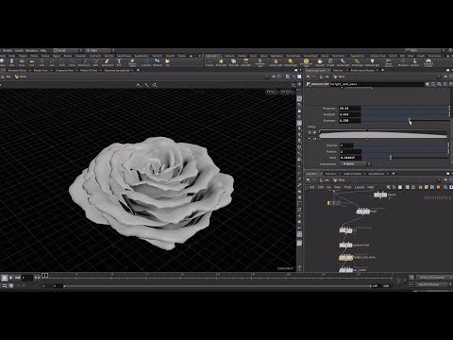
Task: Switch to the Composite View tab
Action: point(64,70)
